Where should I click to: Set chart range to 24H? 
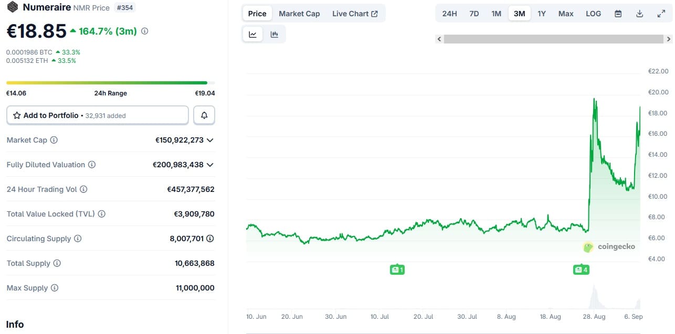pos(450,14)
